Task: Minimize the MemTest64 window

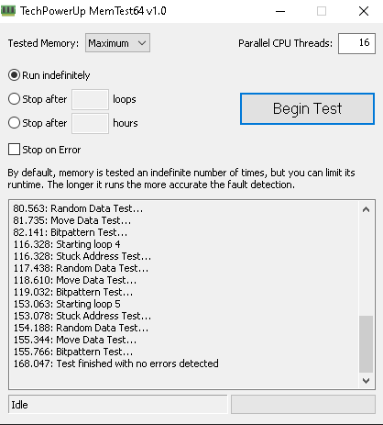Action: [x=280, y=11]
